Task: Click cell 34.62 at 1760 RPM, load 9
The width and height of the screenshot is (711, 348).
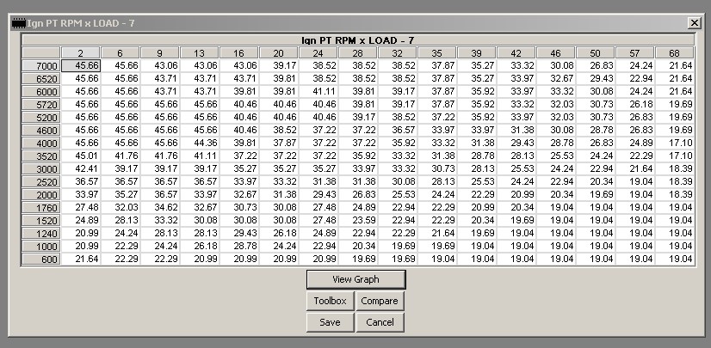Action: pyautogui.click(x=159, y=208)
